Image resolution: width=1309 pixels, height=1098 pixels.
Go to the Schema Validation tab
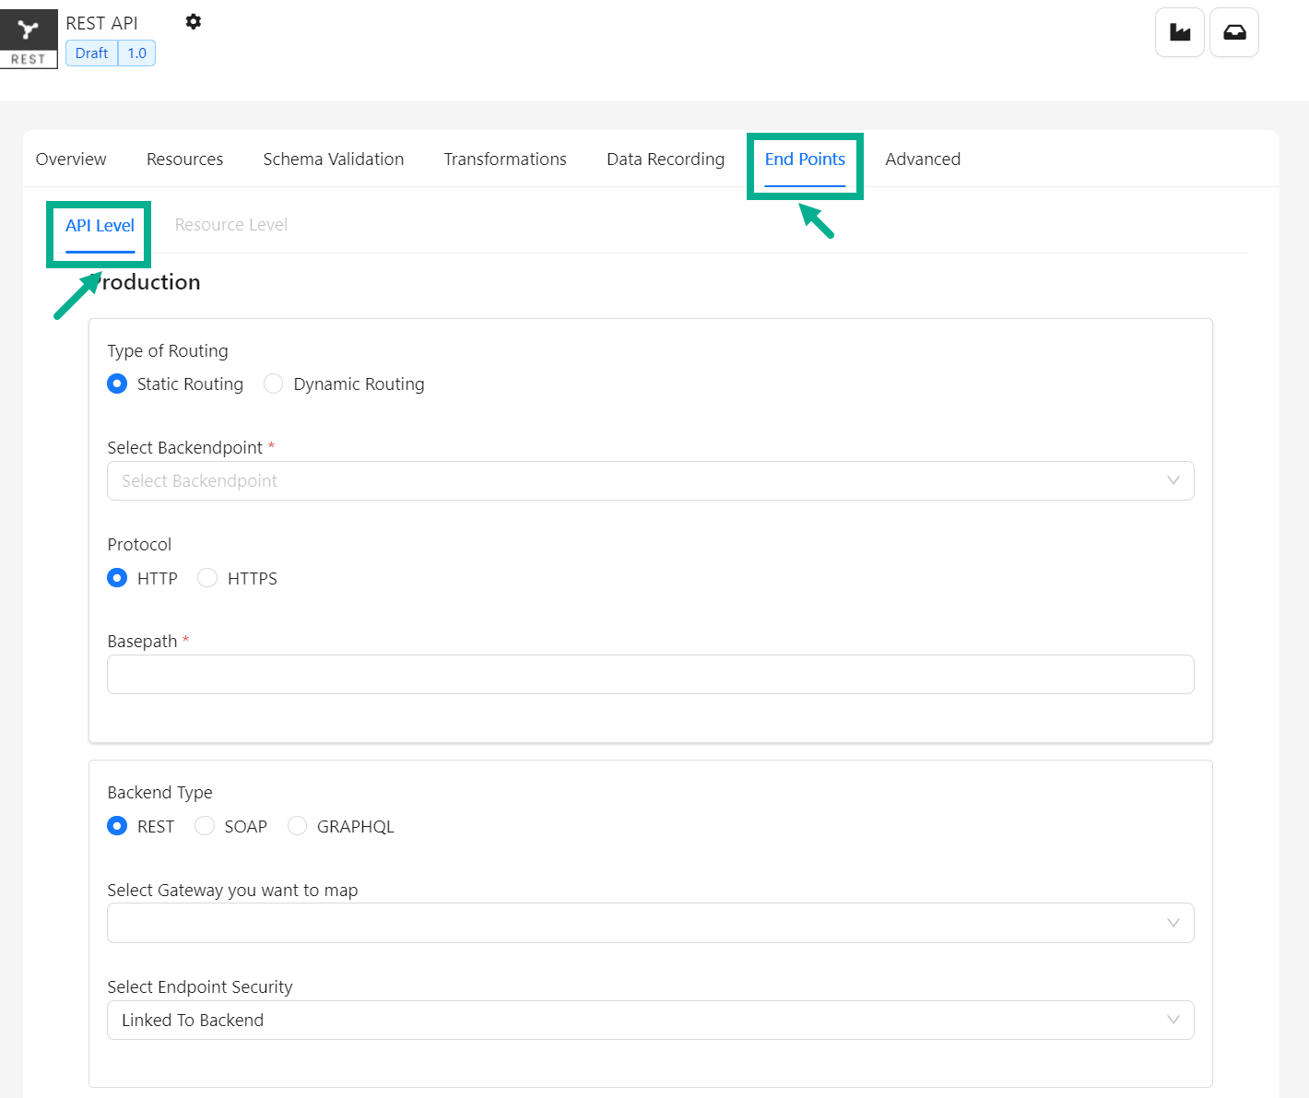333,159
